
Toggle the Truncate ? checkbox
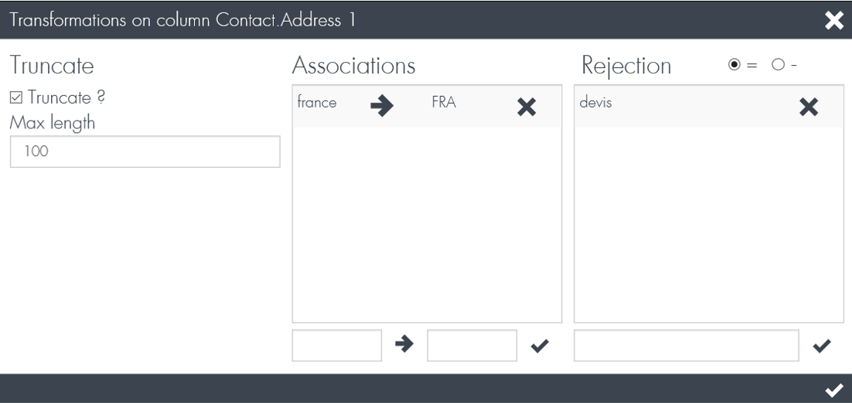pyautogui.click(x=16, y=98)
